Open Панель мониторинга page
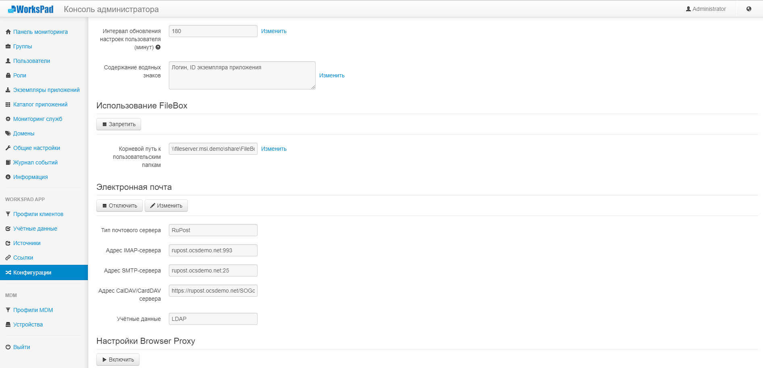Image resolution: width=763 pixels, height=368 pixels. [x=40, y=32]
